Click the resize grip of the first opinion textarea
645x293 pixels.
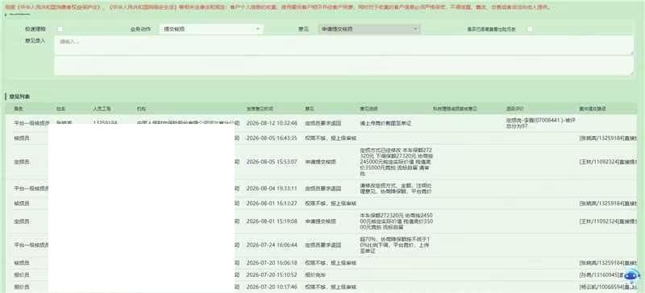click(631, 52)
